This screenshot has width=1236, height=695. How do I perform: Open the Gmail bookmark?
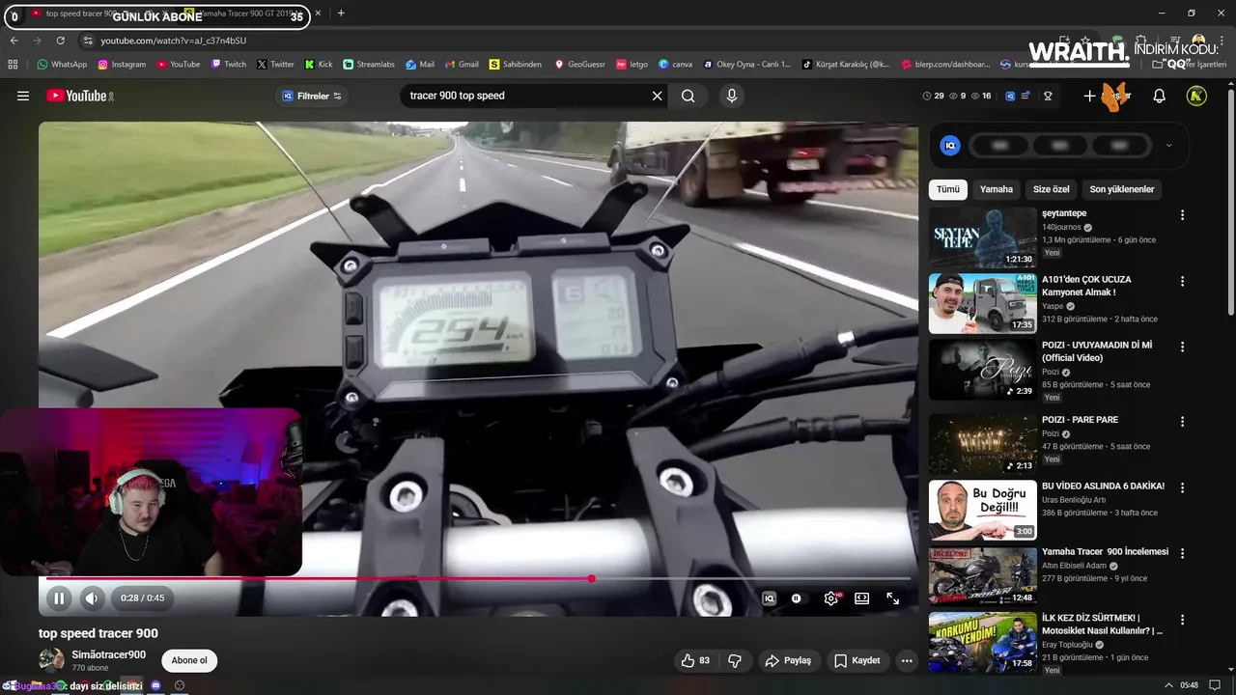461,65
